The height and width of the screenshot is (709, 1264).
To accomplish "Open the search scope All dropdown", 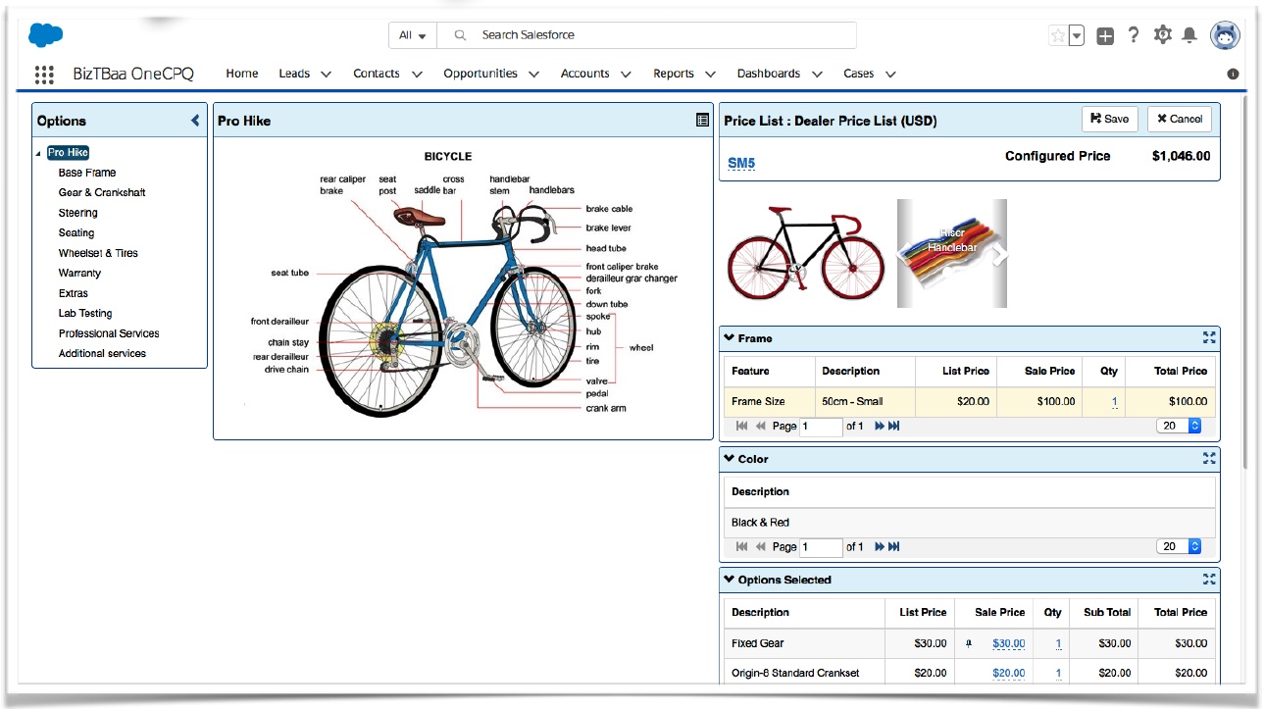I will [412, 35].
